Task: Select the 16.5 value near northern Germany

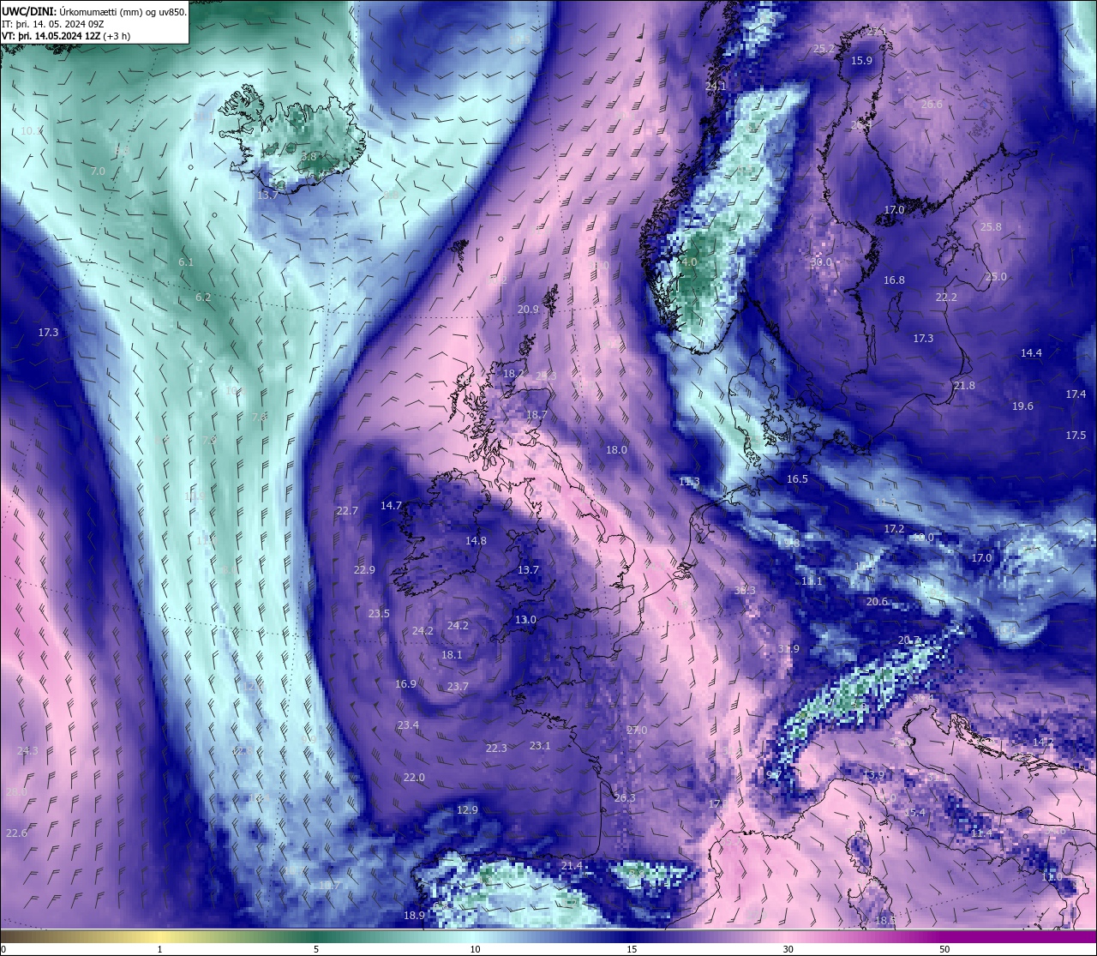Action: [x=797, y=479]
